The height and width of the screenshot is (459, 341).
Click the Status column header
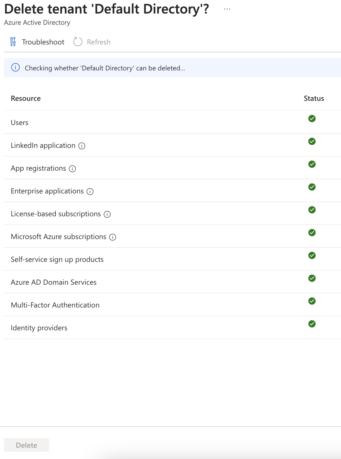point(314,98)
